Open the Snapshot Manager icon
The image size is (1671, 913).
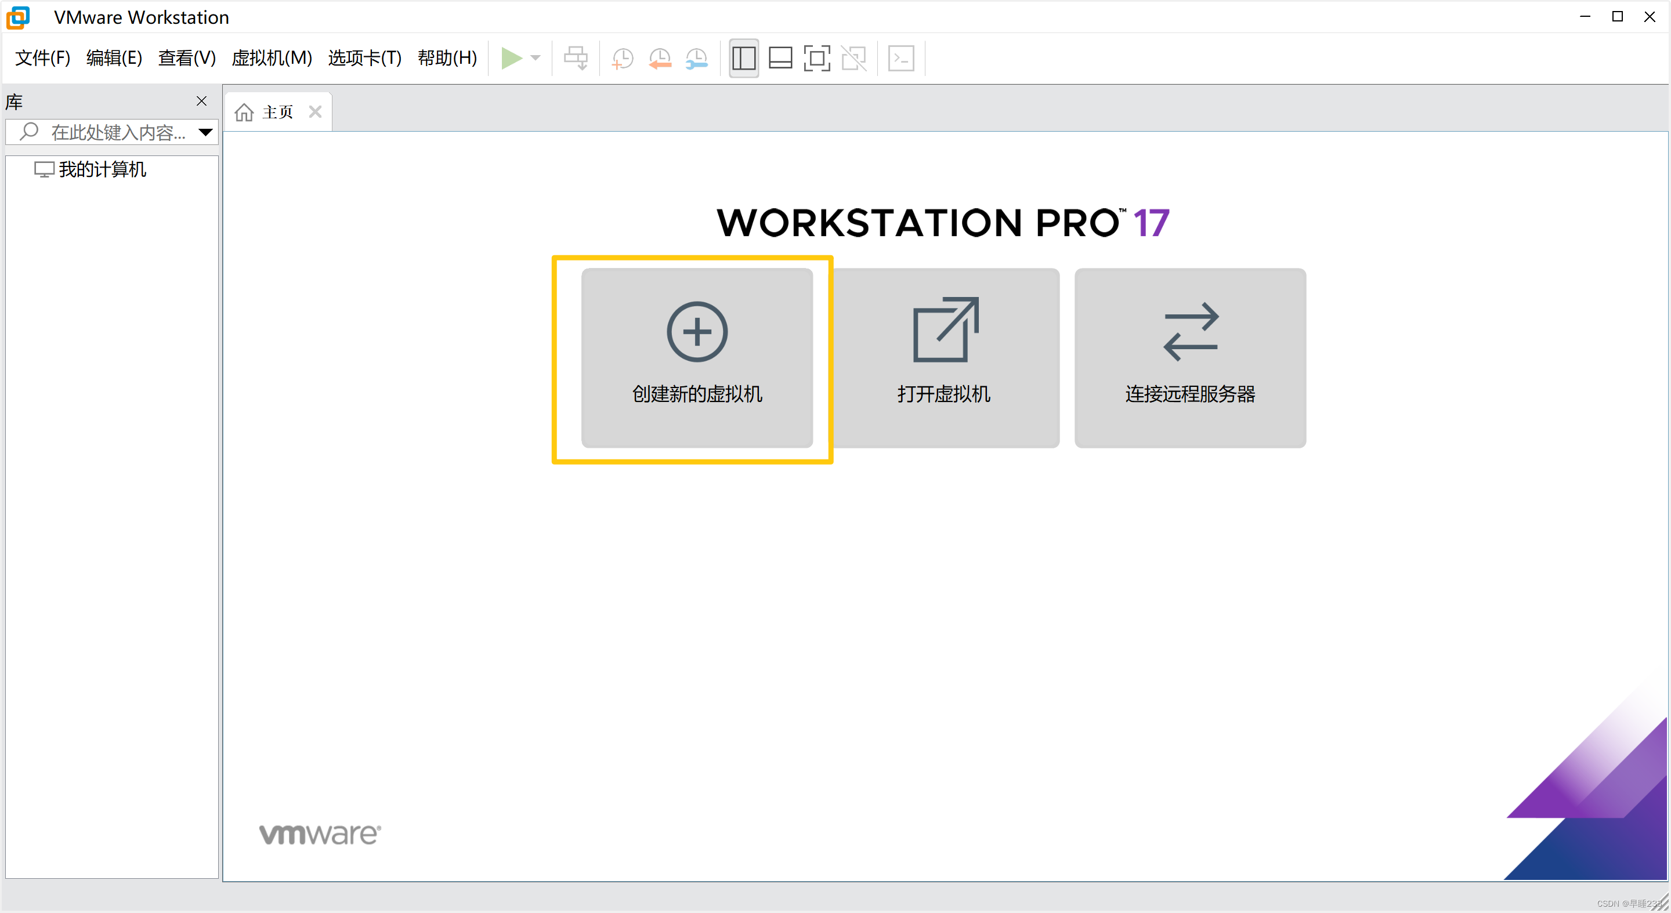pyautogui.click(x=697, y=59)
